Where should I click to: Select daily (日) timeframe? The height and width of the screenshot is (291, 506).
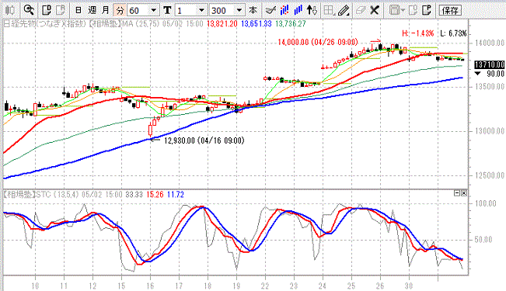(x=78, y=10)
